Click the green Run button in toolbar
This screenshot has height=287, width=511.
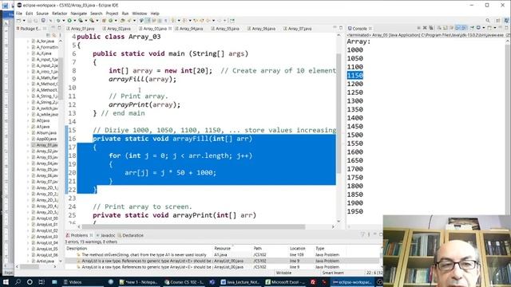pyautogui.click(x=69, y=21)
